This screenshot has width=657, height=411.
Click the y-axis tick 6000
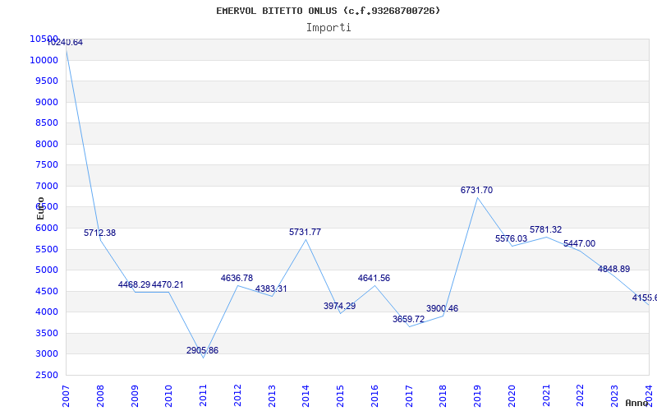coord(46,228)
